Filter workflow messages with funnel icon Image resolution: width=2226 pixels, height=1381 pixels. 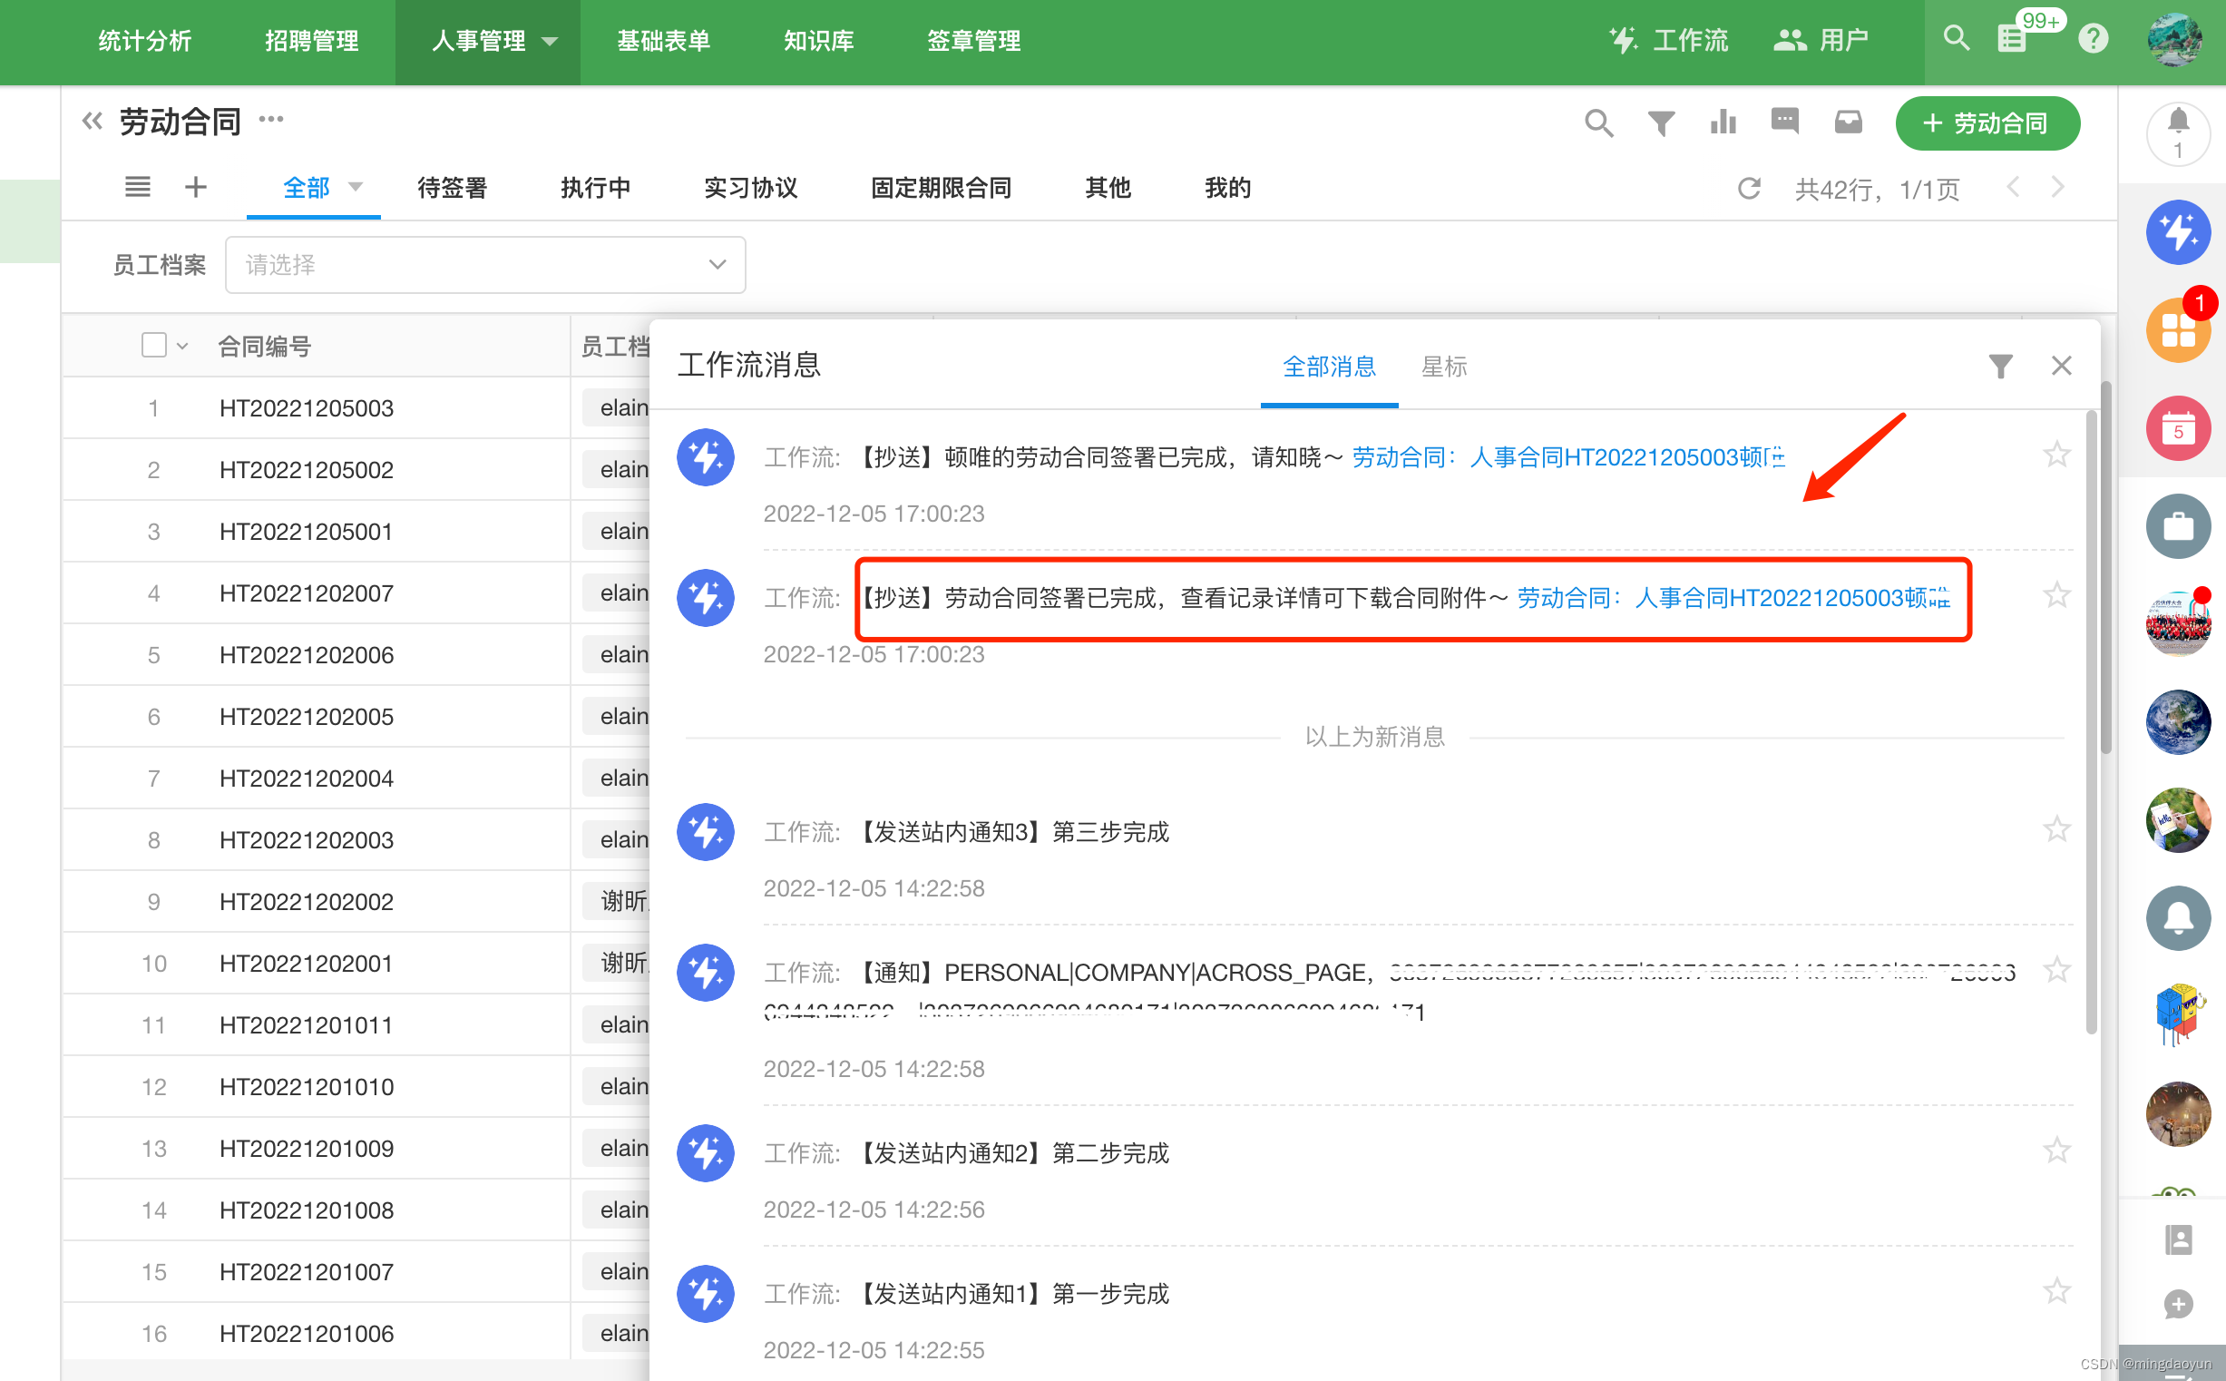click(x=1999, y=367)
